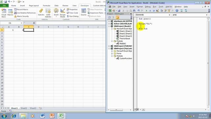Expand the Solver project node
211x119 pixels.
(109, 24)
